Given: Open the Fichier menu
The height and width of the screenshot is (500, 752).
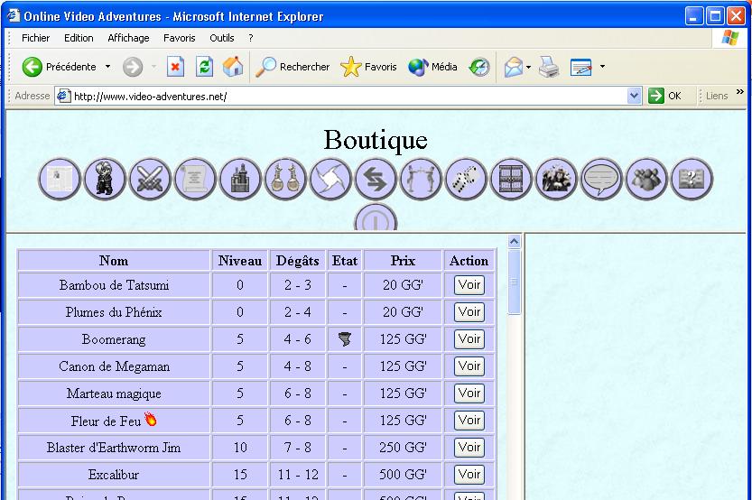Looking at the screenshot, I should [35, 38].
